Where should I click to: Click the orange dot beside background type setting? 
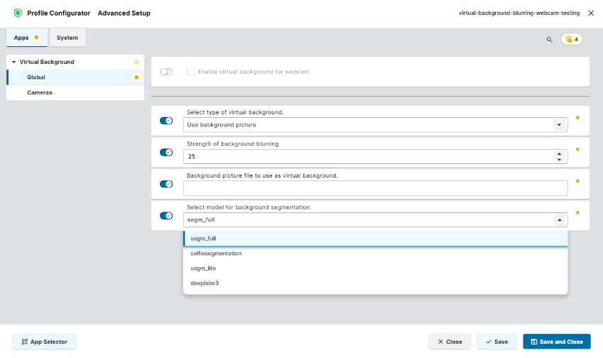point(577,118)
